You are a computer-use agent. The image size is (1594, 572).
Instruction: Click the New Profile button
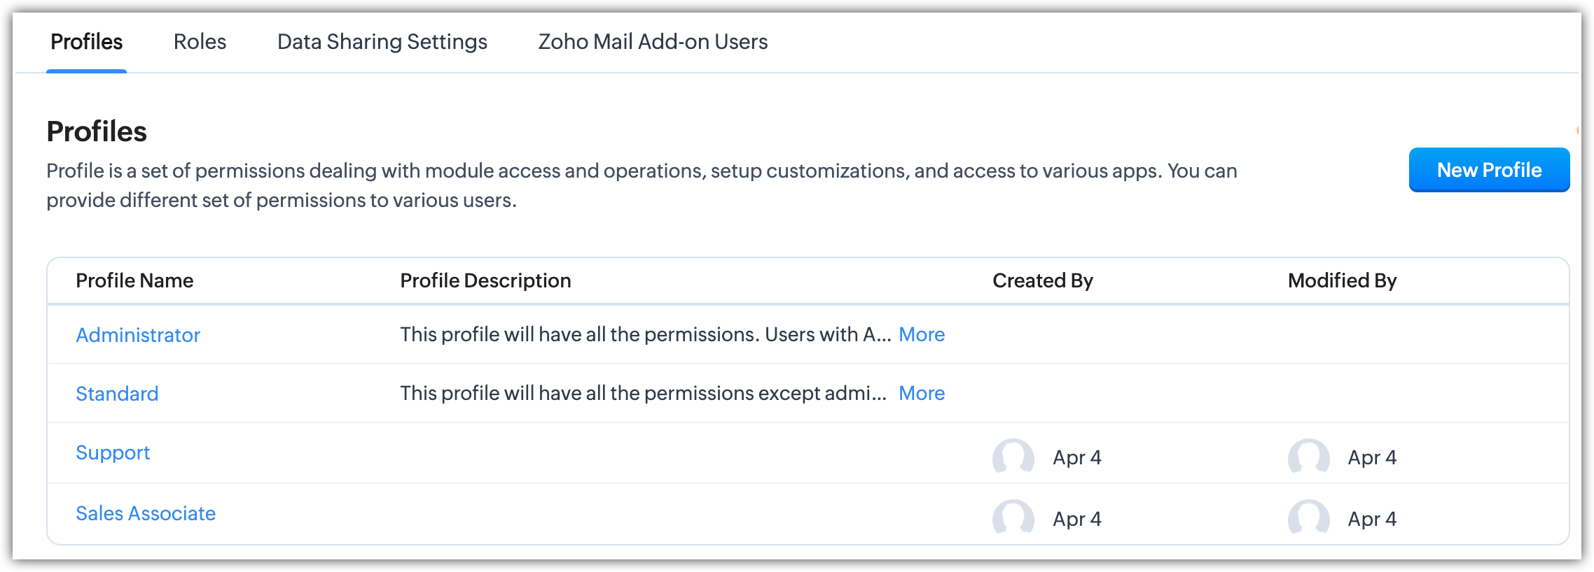click(x=1489, y=170)
